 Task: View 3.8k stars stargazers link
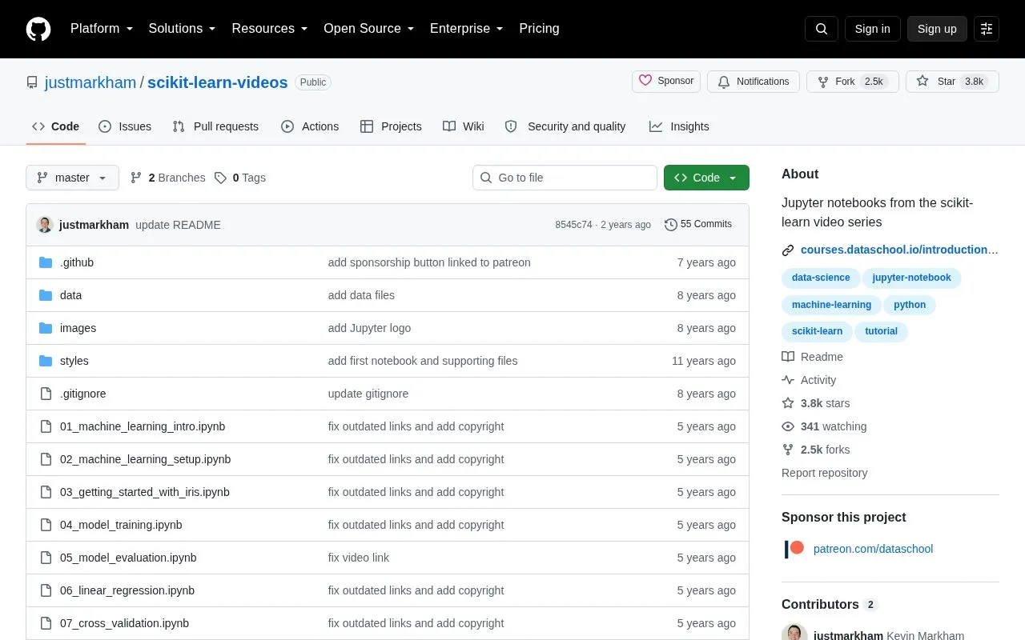tap(816, 403)
